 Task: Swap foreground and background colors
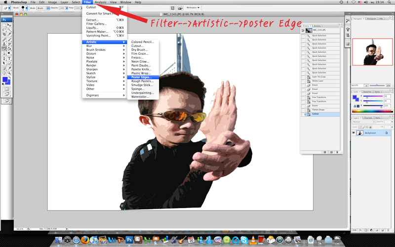click(x=9, y=78)
